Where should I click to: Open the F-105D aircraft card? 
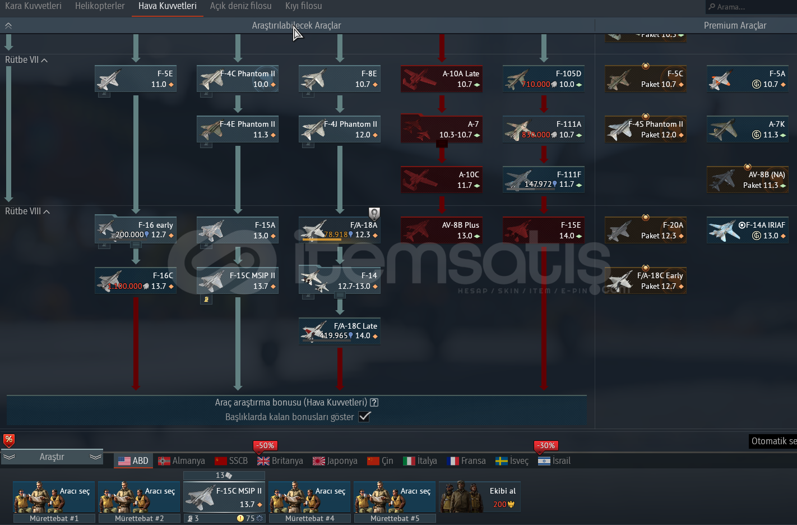544,79
